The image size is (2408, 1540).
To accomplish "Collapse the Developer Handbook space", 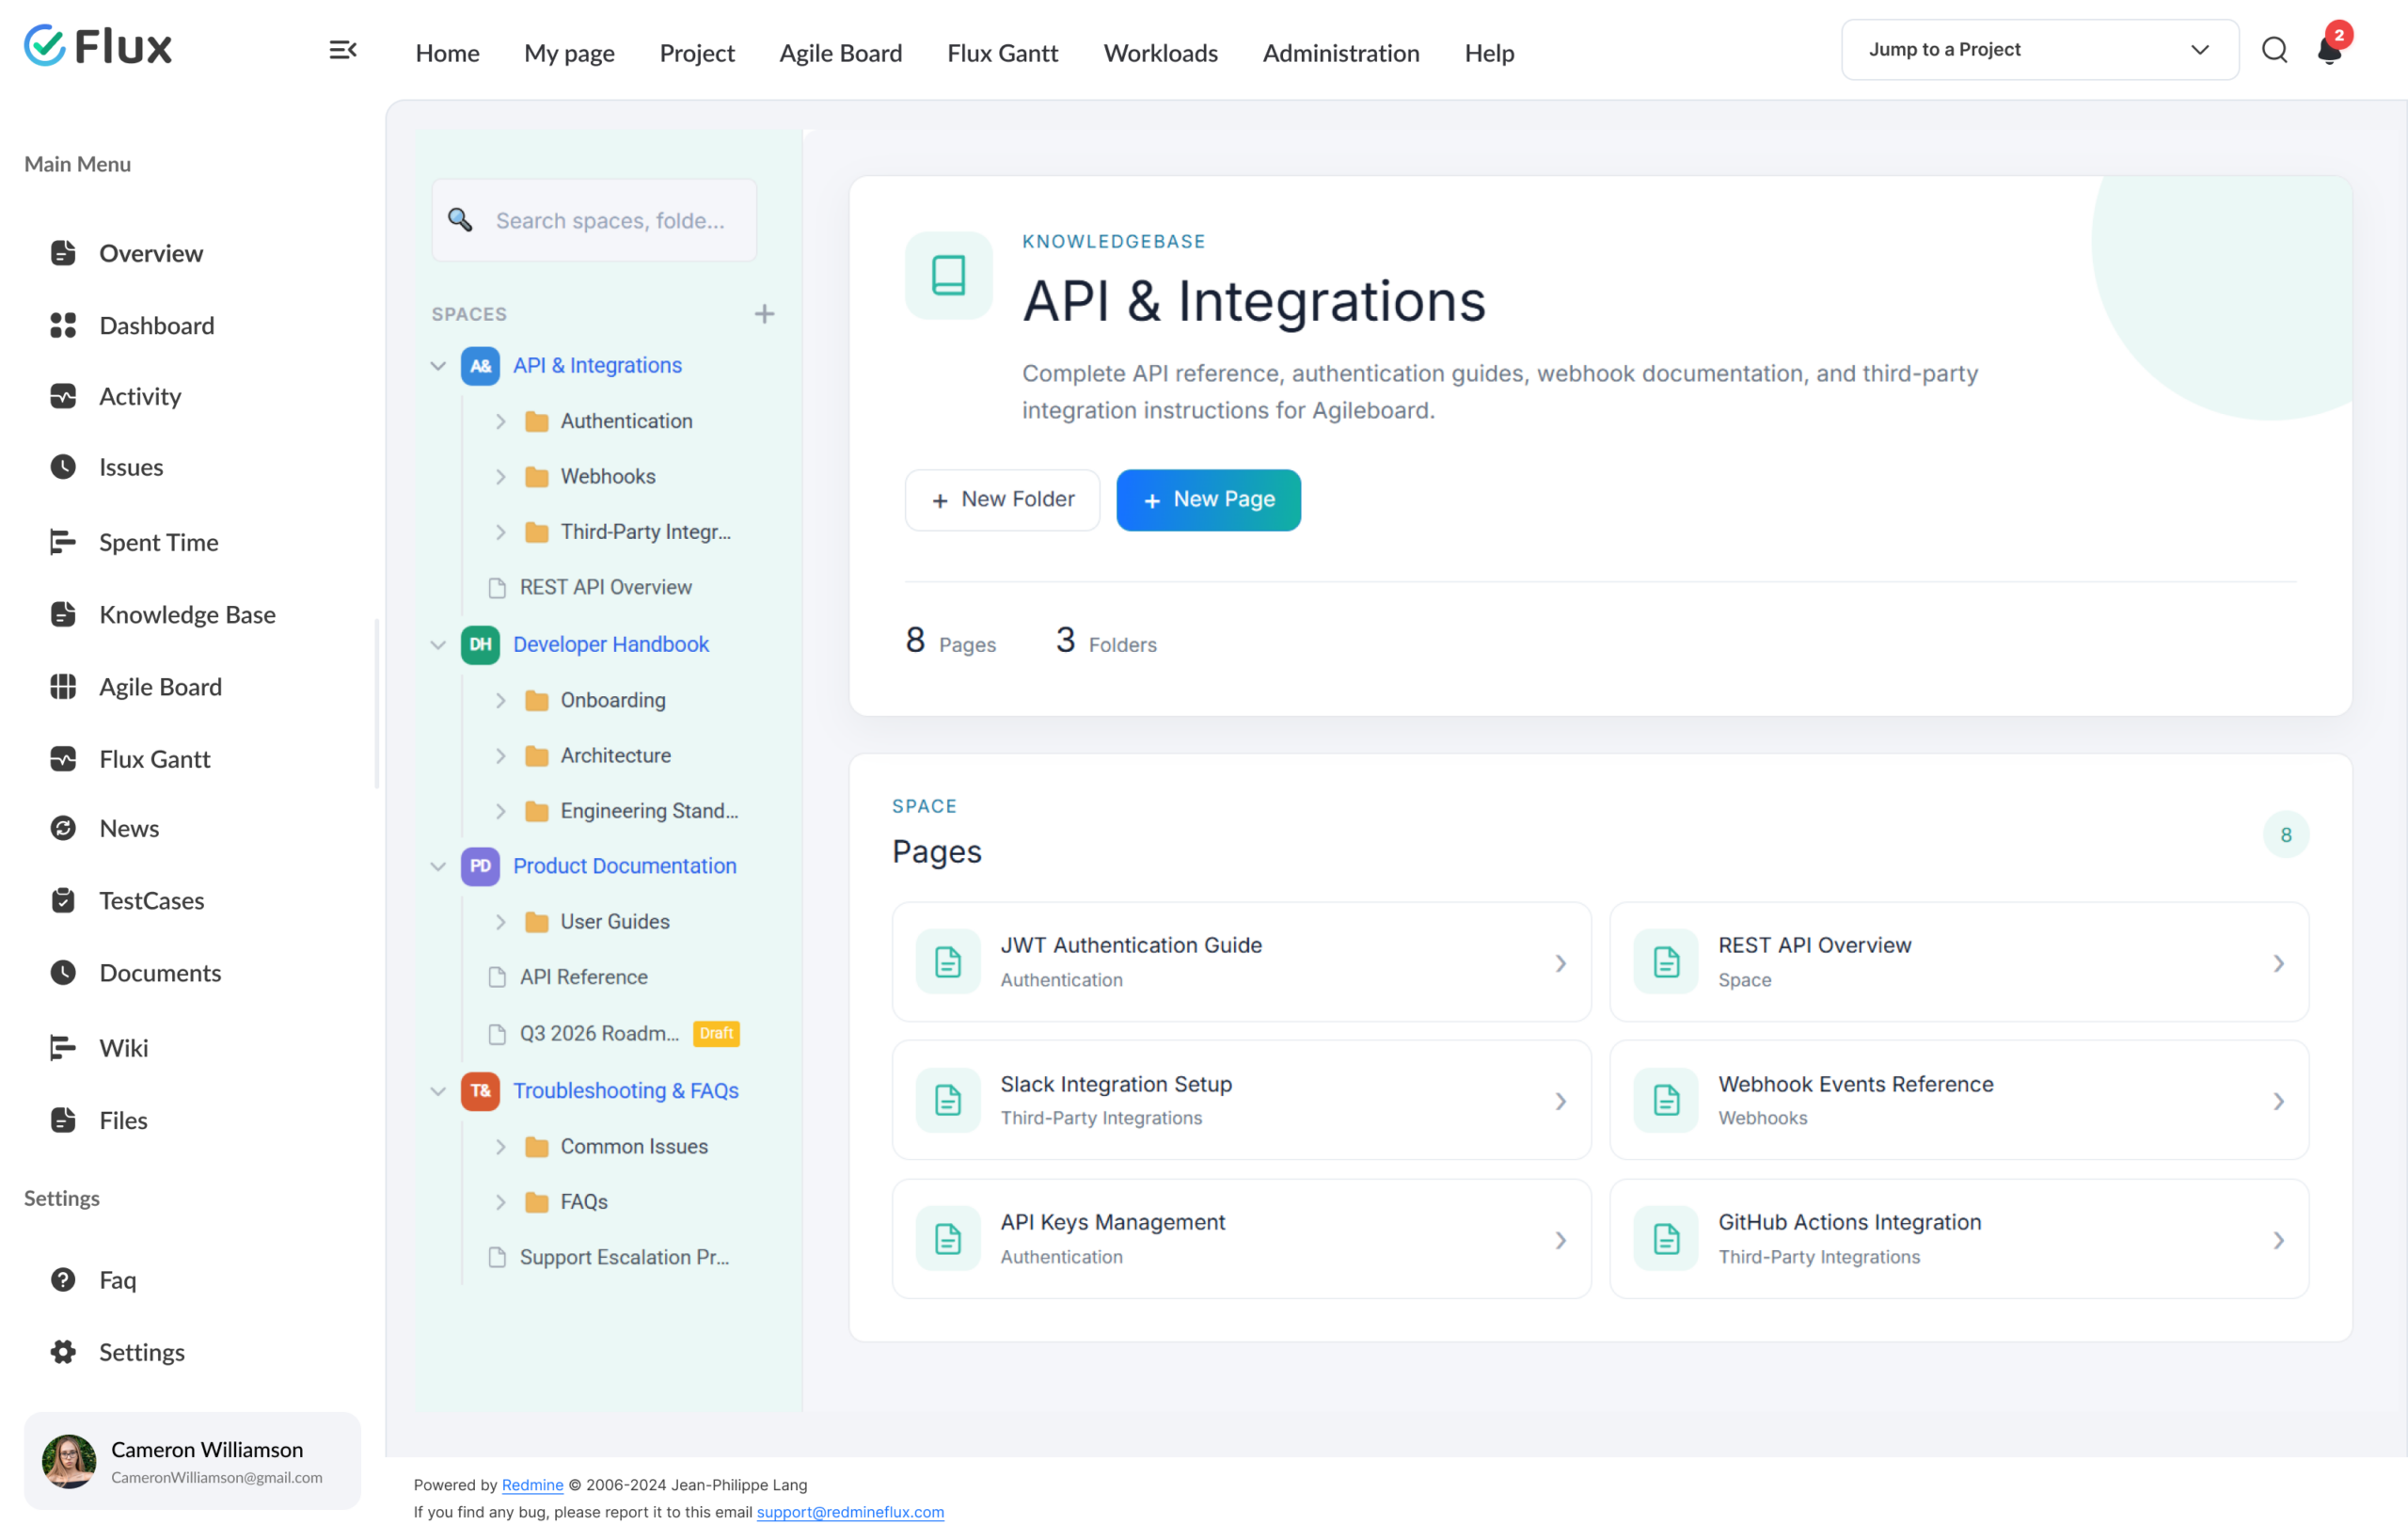I will [438, 645].
